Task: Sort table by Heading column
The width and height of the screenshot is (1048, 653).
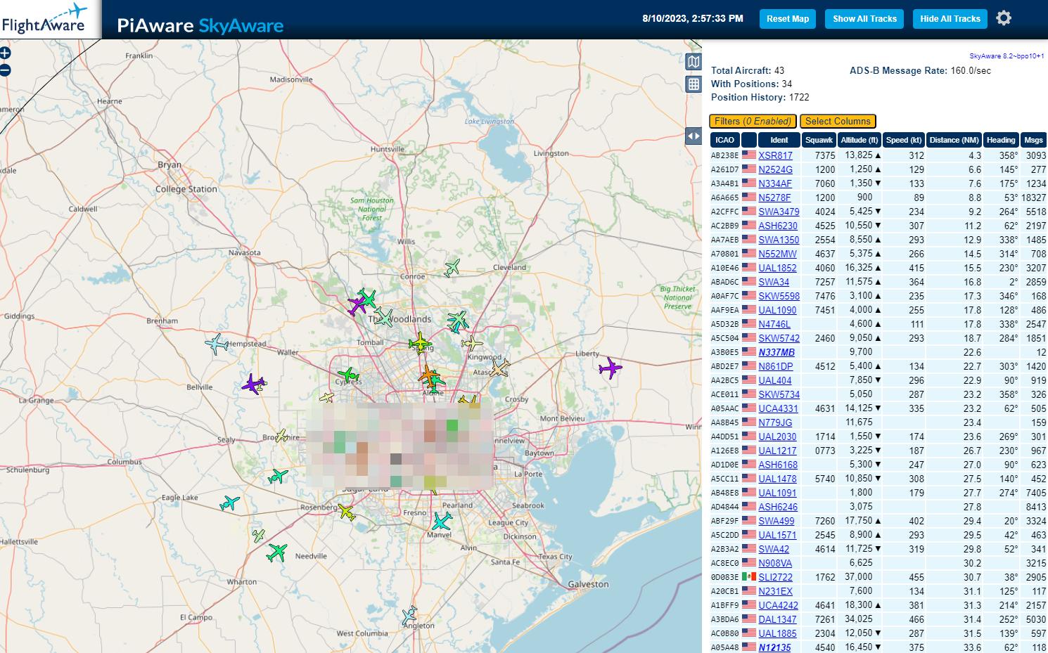Action: tap(1001, 140)
